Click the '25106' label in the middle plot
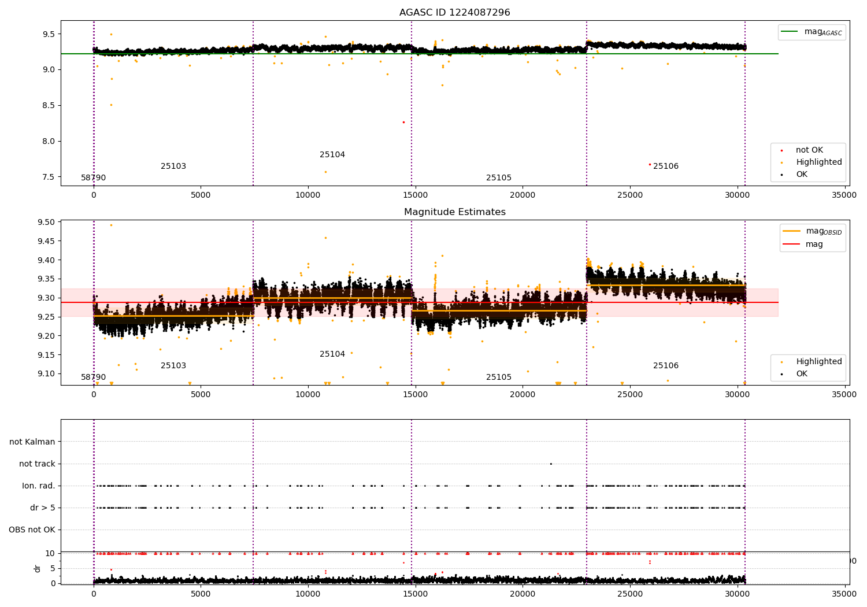 [666, 366]
